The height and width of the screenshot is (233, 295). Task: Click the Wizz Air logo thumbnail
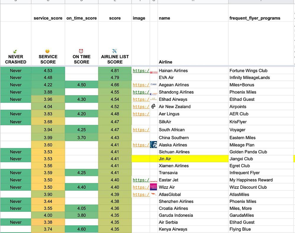pyautogui.click(x=153, y=187)
